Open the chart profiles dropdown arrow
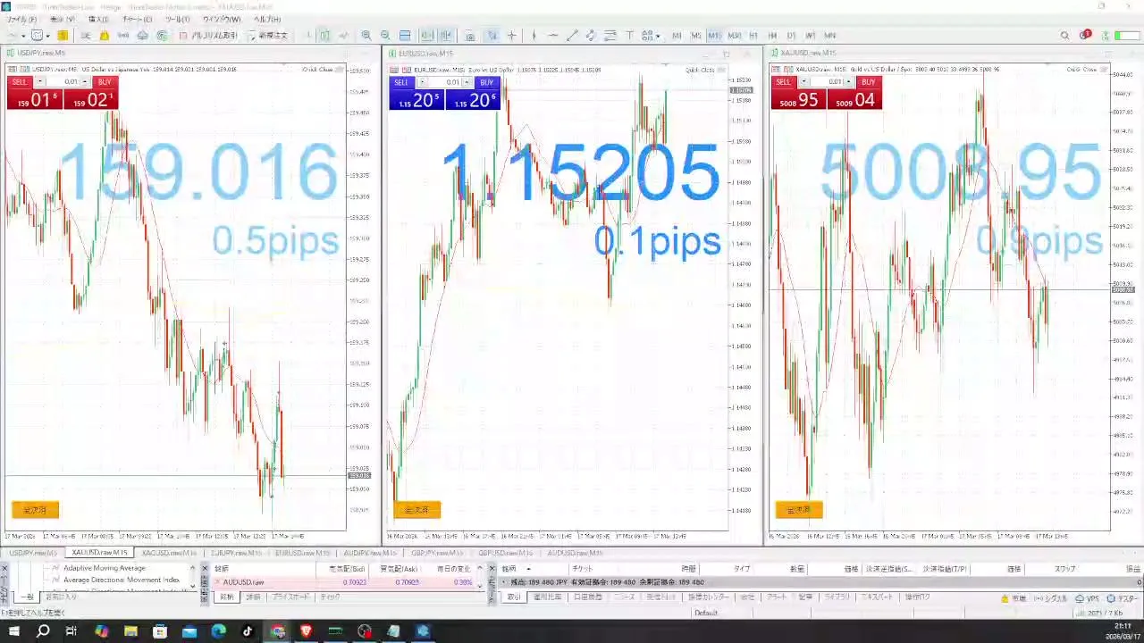 tap(47, 36)
